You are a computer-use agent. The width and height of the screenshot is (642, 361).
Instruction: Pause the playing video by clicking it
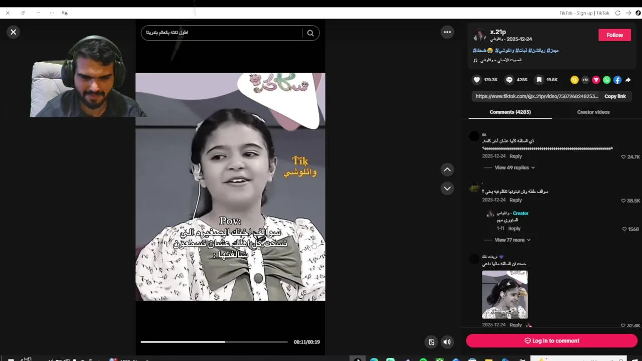pyautogui.click(x=230, y=187)
